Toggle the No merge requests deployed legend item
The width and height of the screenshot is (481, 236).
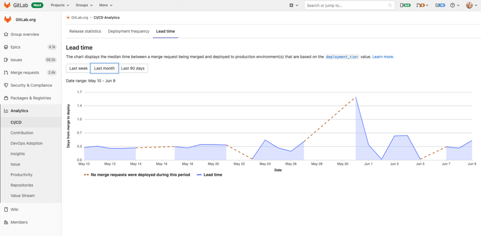tap(137, 175)
